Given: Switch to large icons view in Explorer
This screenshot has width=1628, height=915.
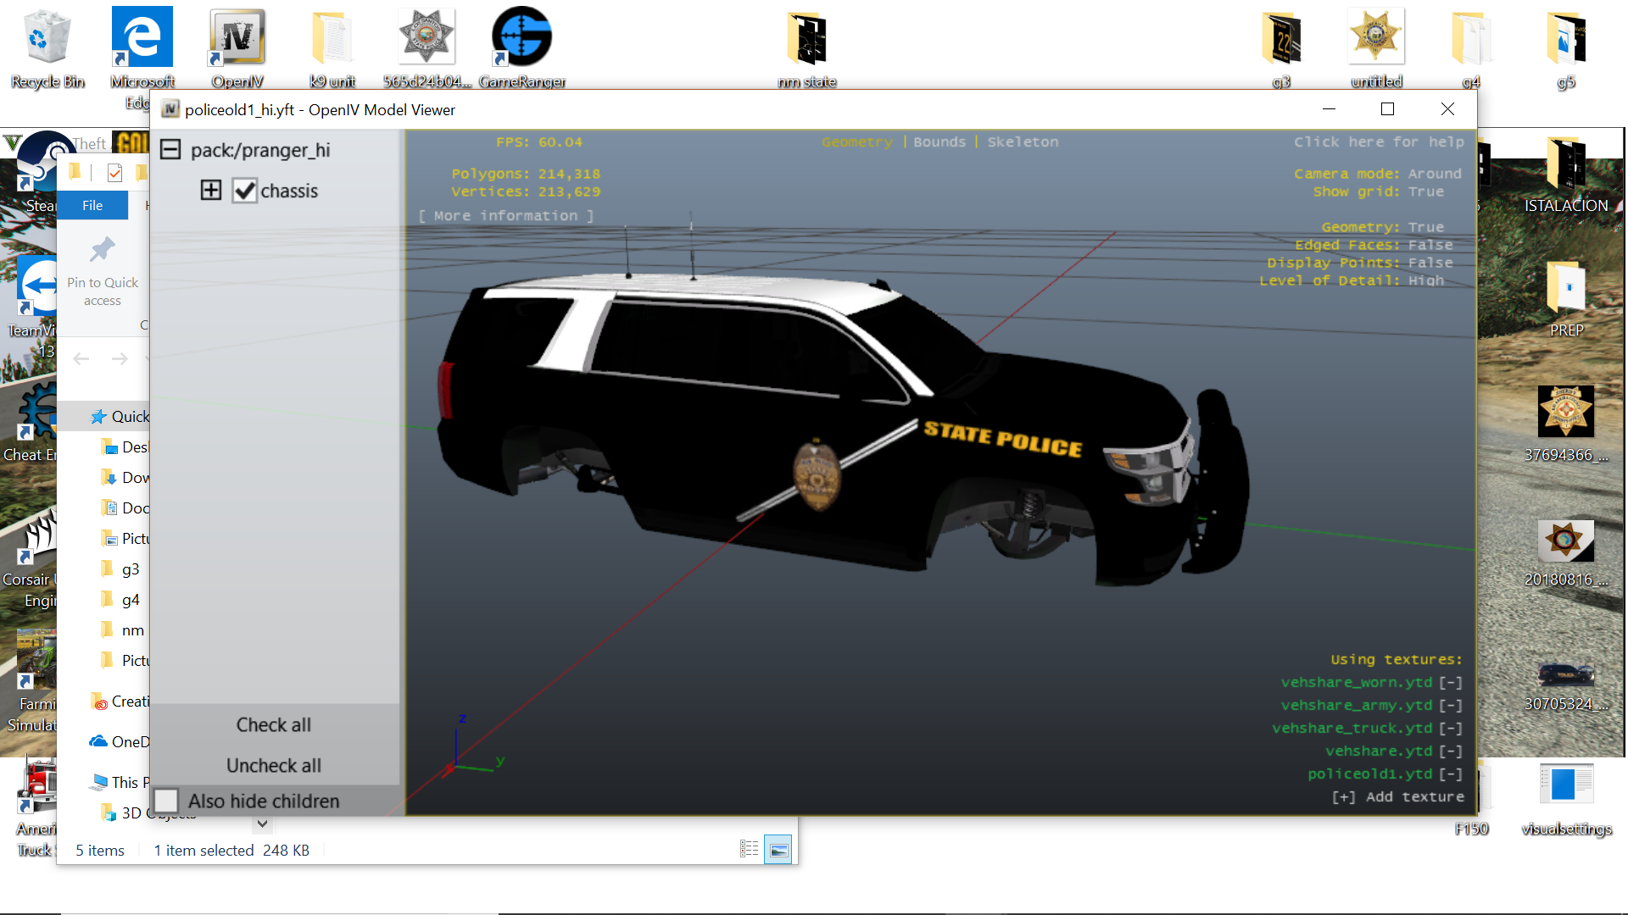Looking at the screenshot, I should [778, 849].
